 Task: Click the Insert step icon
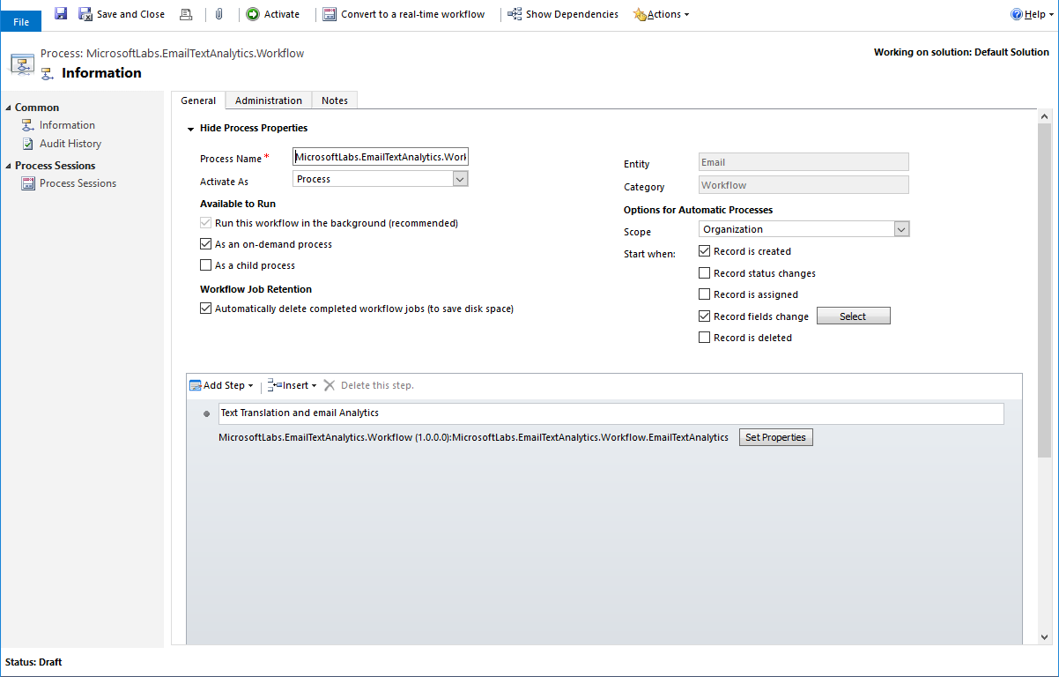click(274, 385)
